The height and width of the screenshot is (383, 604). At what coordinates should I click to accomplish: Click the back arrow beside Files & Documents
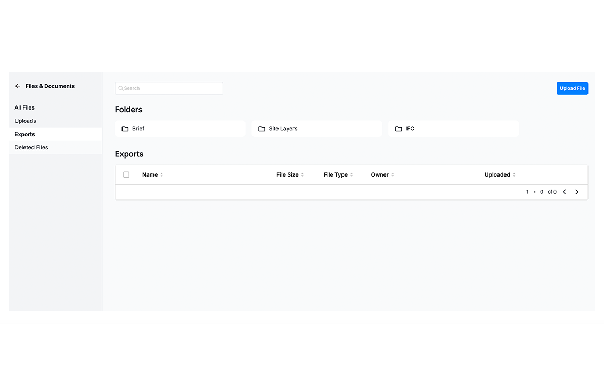click(x=18, y=86)
